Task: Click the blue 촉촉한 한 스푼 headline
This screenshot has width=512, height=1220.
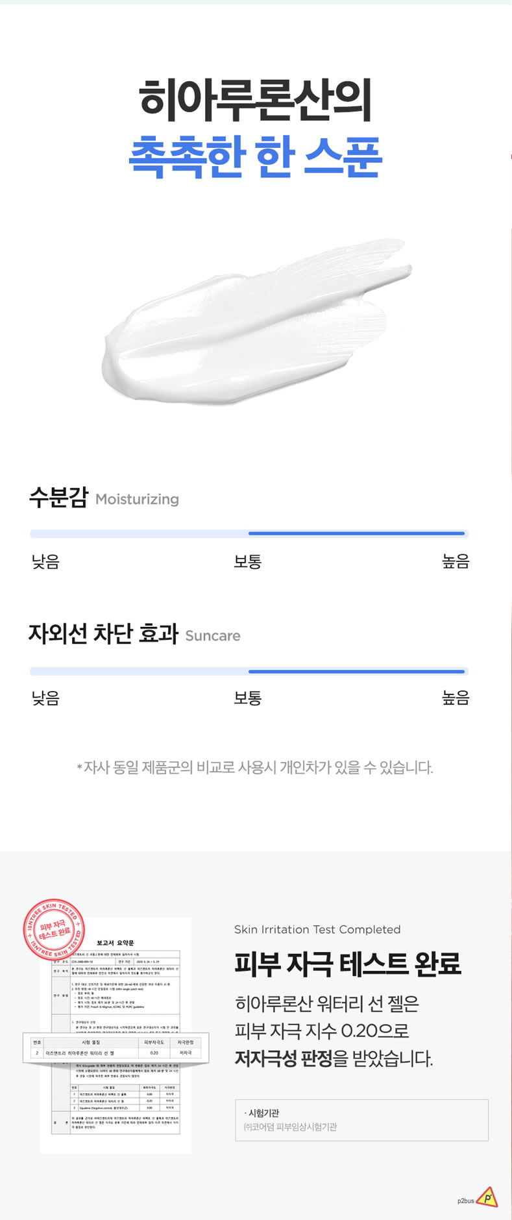Action: pyautogui.click(x=256, y=156)
